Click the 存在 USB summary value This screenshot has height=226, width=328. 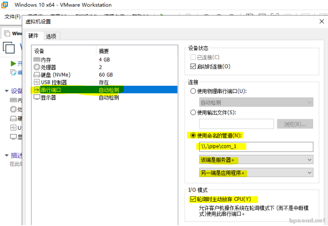[104, 82]
